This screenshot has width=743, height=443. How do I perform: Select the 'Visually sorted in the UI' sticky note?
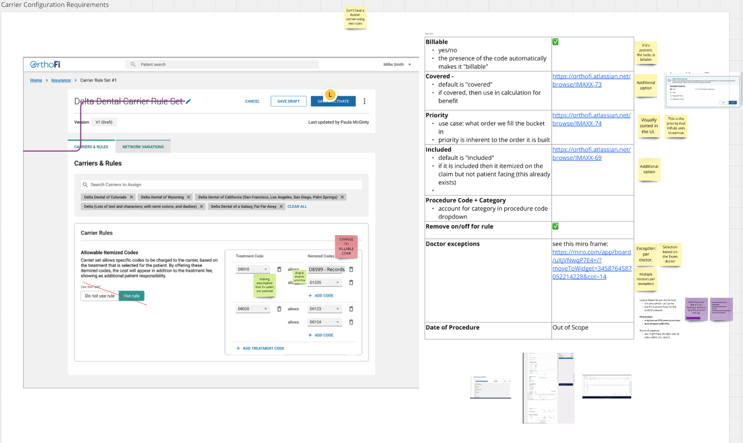coord(649,126)
